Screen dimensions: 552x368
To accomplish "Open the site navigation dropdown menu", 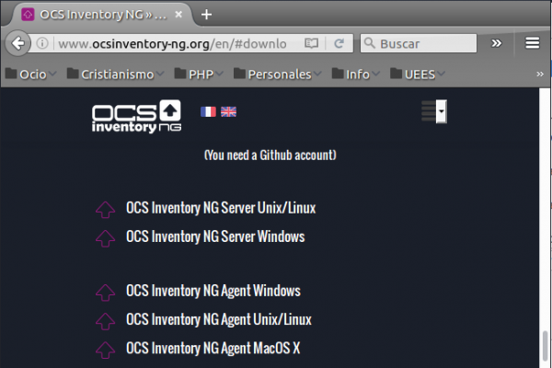I will (434, 111).
